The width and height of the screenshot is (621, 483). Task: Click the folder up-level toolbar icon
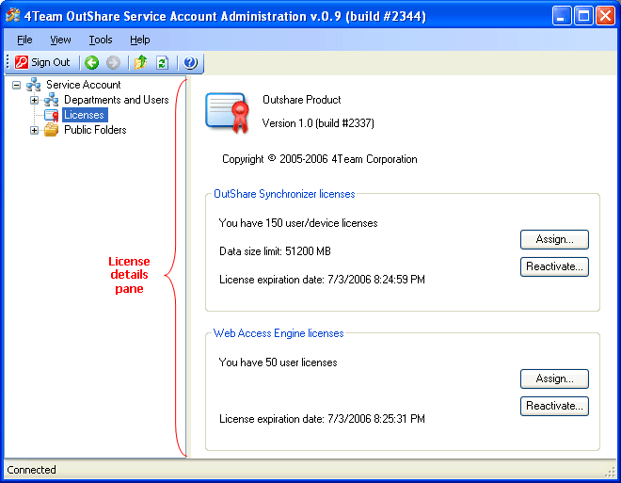(140, 62)
